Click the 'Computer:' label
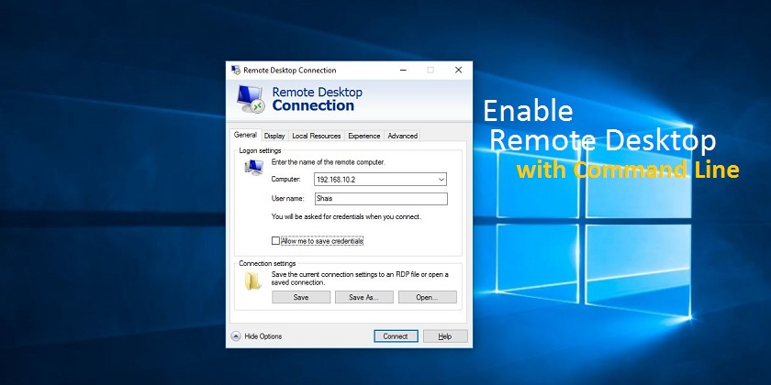 (285, 180)
